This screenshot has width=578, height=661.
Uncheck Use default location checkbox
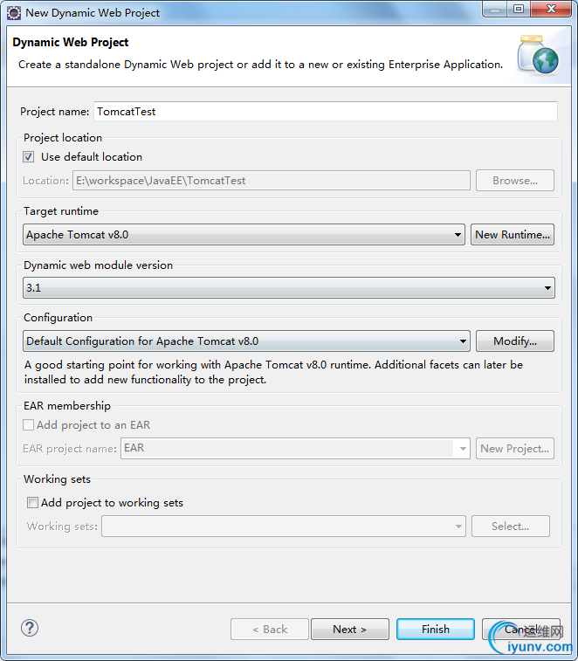(29, 157)
